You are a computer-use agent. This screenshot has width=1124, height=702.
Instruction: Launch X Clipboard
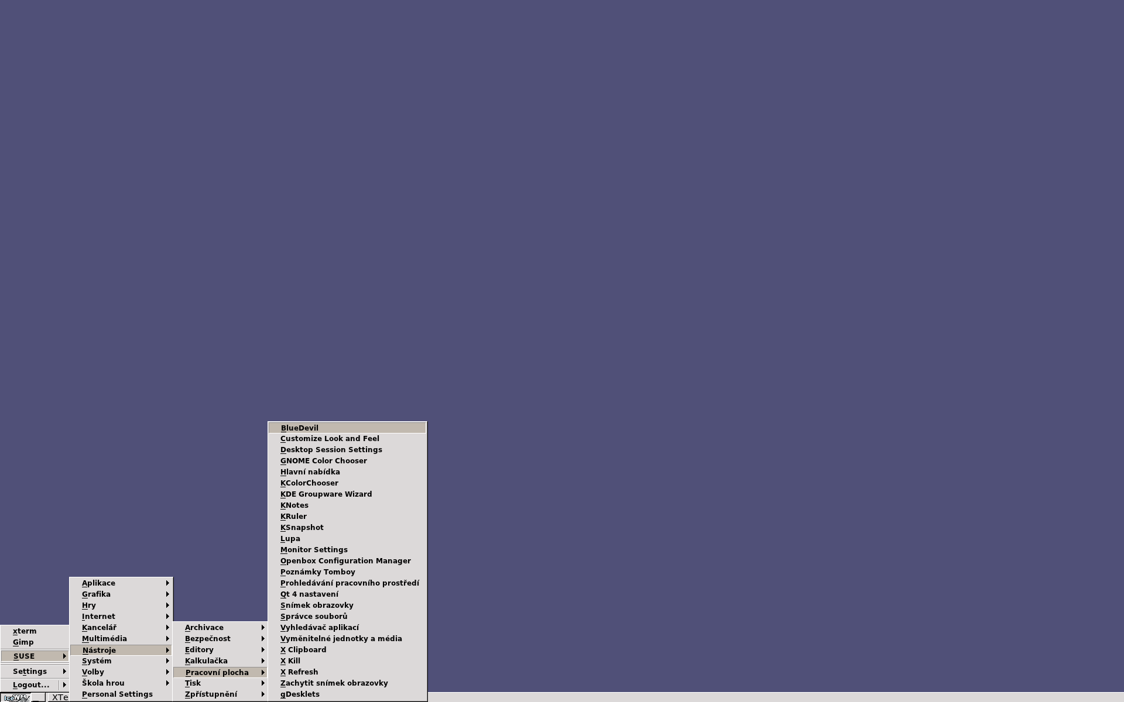pos(347,650)
